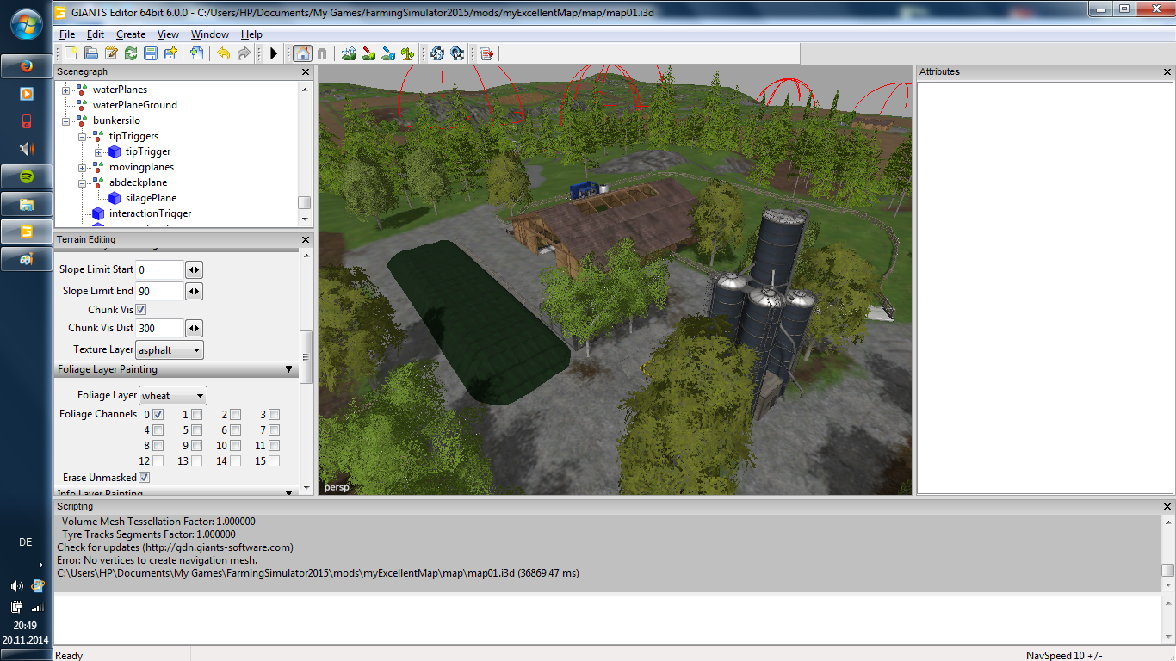Expand the waterPlanes node
The height and width of the screenshot is (661, 1176).
[x=65, y=90]
